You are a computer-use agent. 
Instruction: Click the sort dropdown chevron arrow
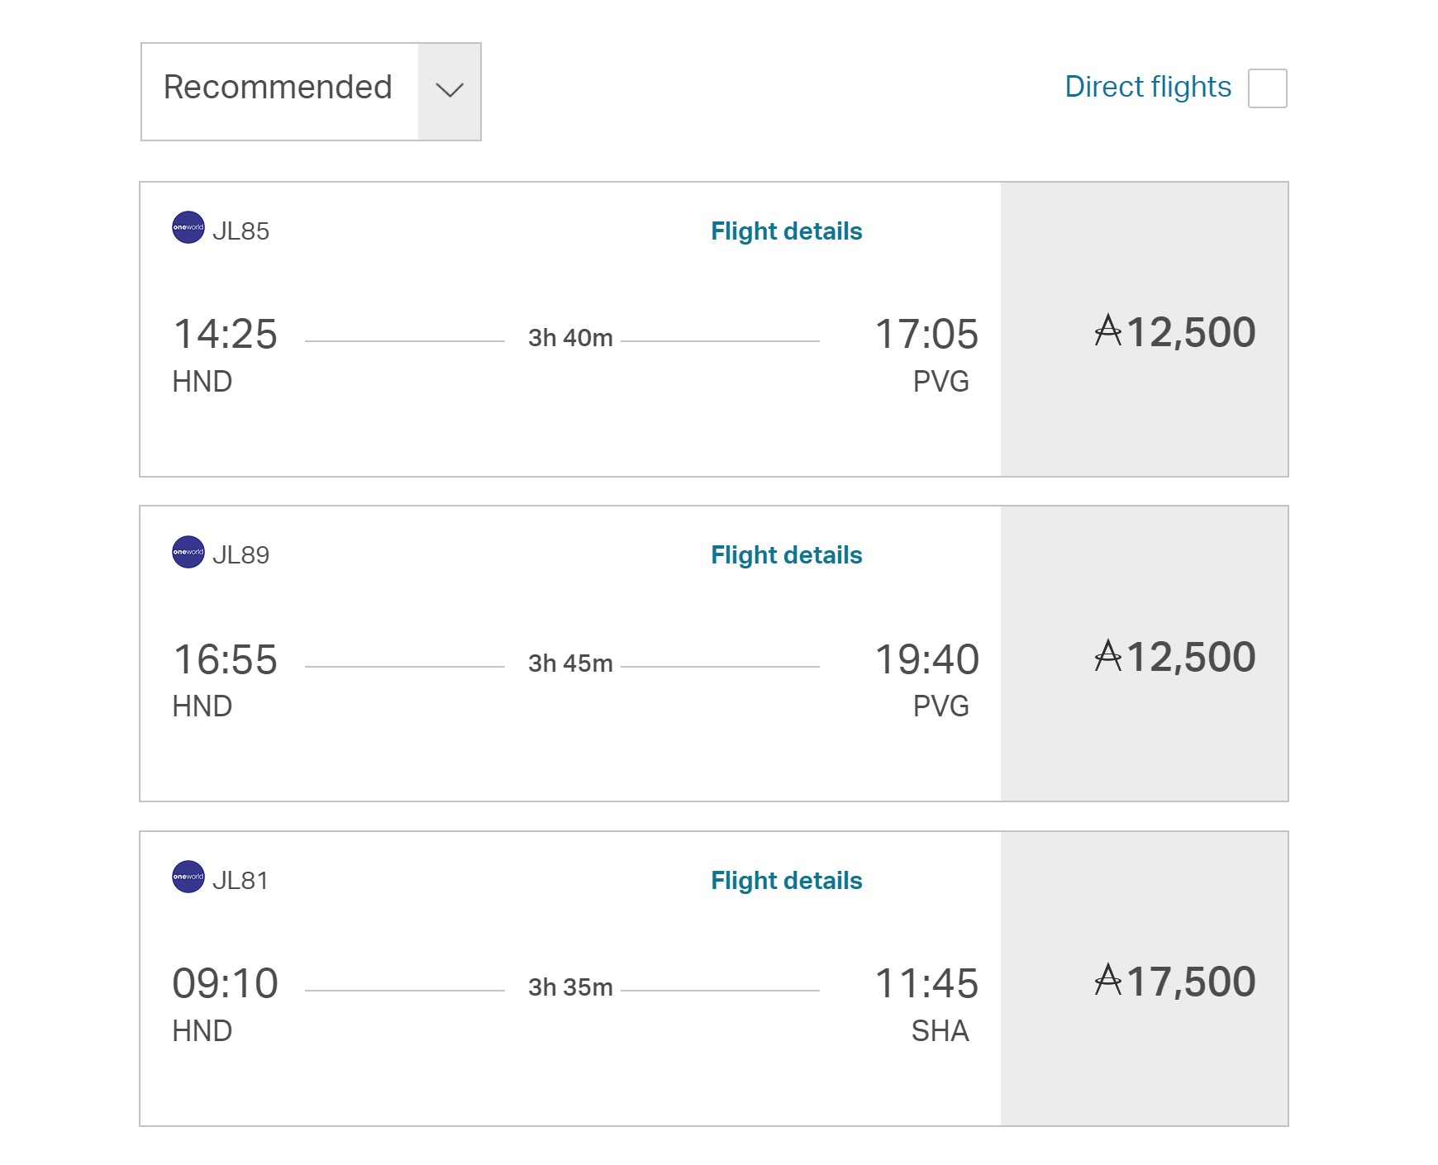point(450,91)
